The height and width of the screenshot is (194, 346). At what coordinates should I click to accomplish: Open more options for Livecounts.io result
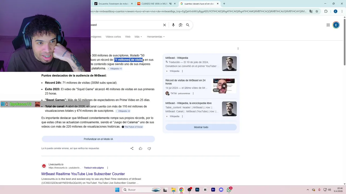point(108,168)
